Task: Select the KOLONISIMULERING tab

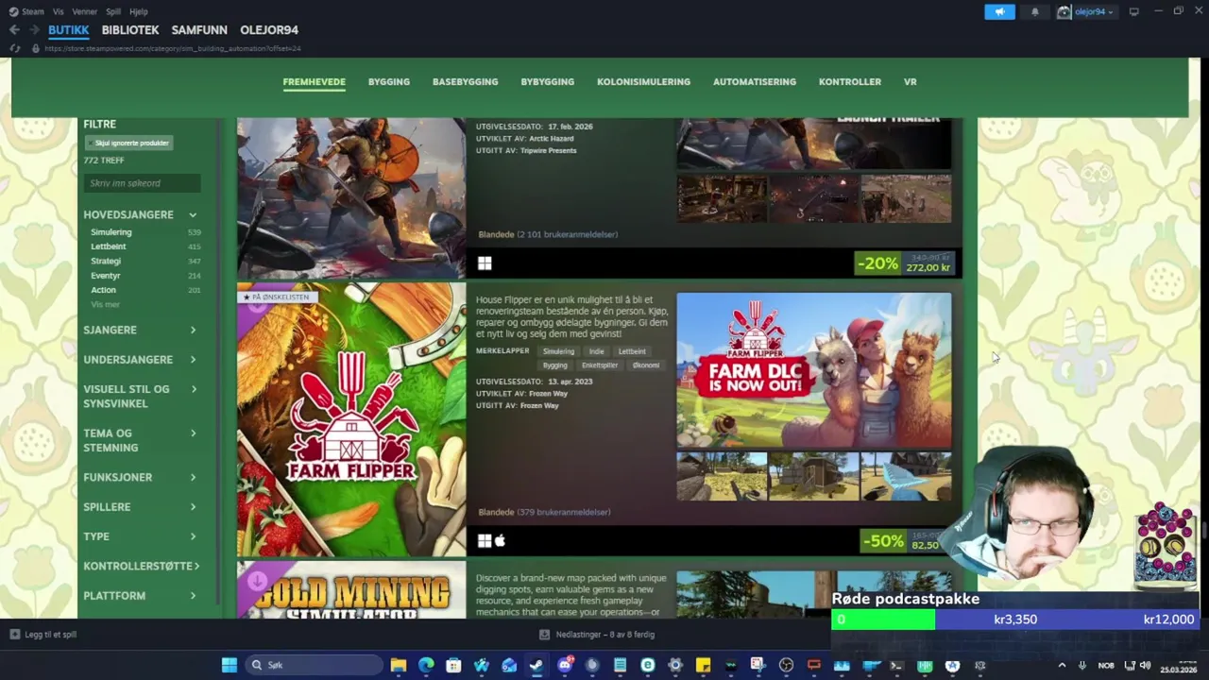Action: 643,82
